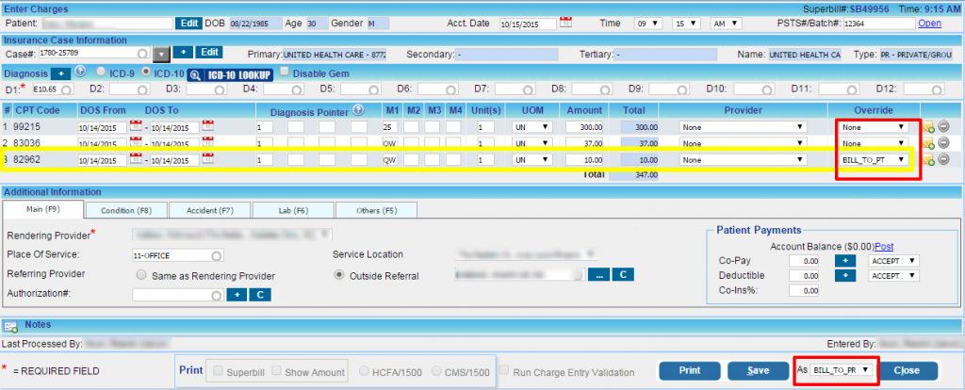Select the ICD-9 radio button
This screenshot has height=390, width=965.
click(x=102, y=73)
